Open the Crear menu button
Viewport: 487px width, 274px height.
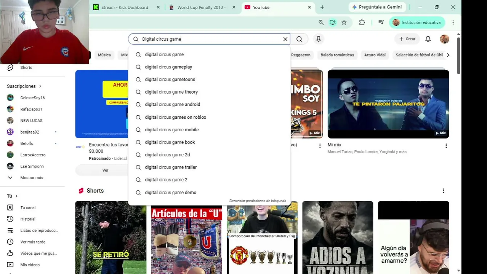407,39
